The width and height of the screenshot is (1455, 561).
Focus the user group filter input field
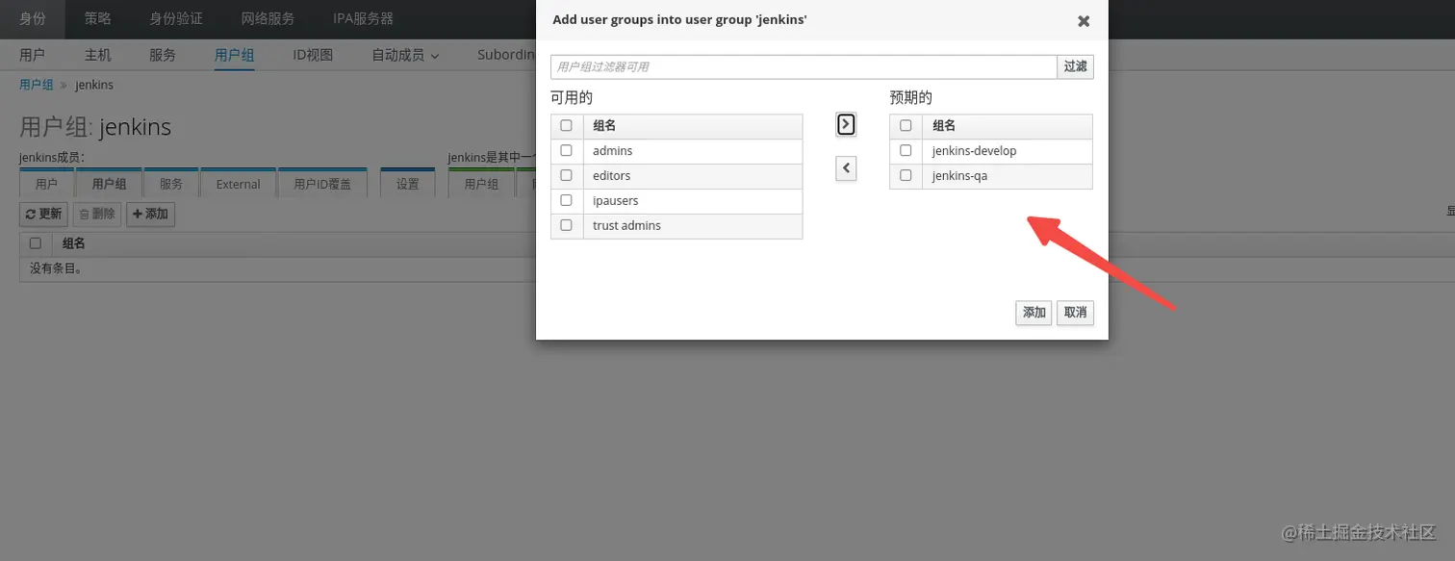pyautogui.click(x=804, y=66)
